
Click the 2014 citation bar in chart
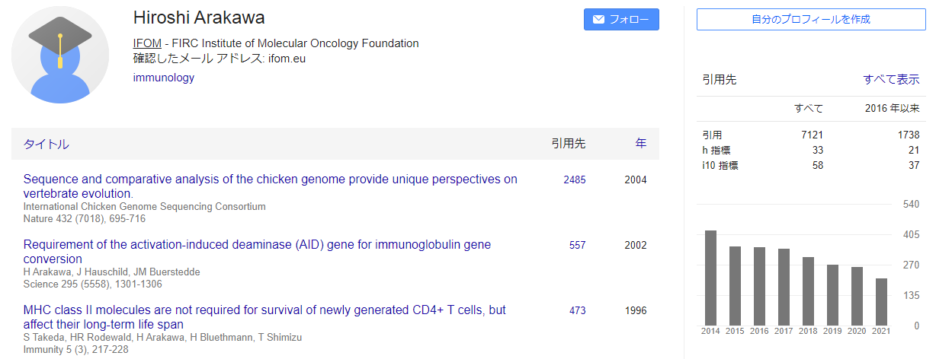(x=711, y=278)
